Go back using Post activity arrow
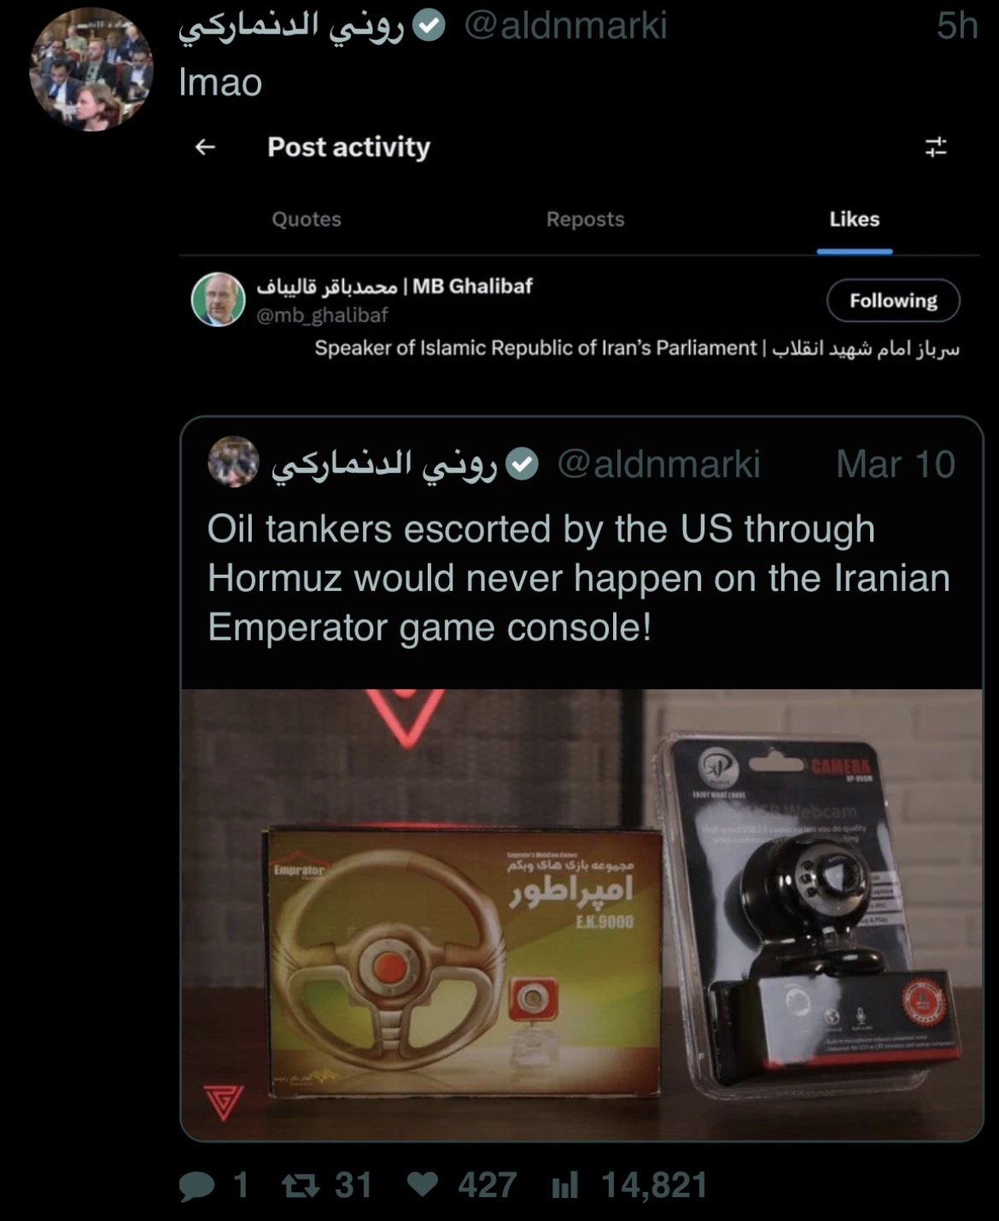Screen dimensions: 999x1221 [205, 147]
